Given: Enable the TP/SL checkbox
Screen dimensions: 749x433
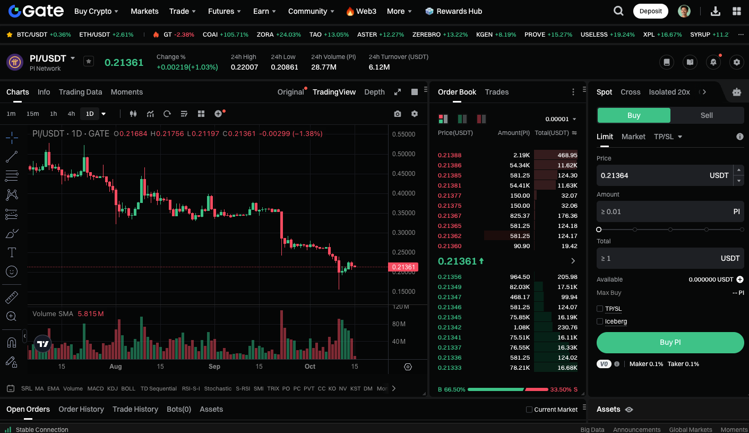Looking at the screenshot, I should [600, 309].
